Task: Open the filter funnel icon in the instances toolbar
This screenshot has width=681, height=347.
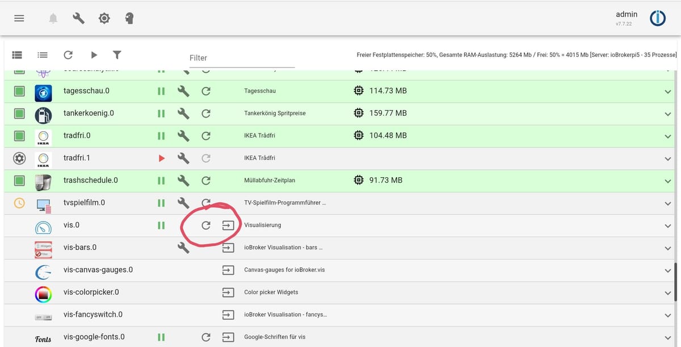Action: pyautogui.click(x=117, y=55)
